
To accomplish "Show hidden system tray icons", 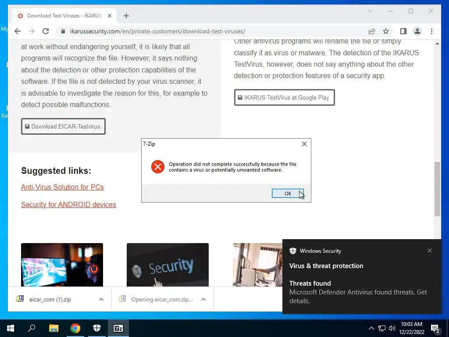I will (x=371, y=328).
